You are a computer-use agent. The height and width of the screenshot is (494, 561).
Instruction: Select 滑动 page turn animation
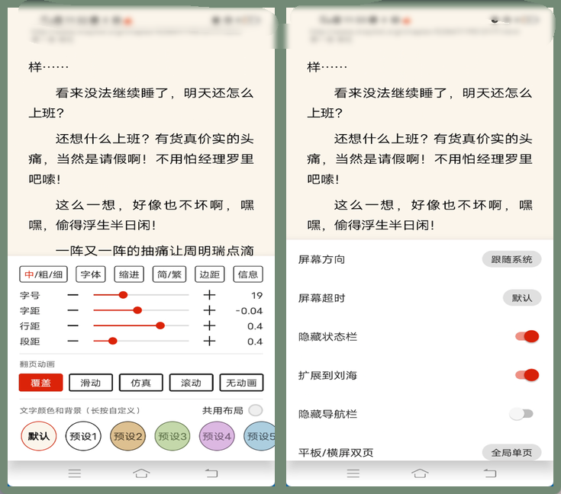click(91, 383)
